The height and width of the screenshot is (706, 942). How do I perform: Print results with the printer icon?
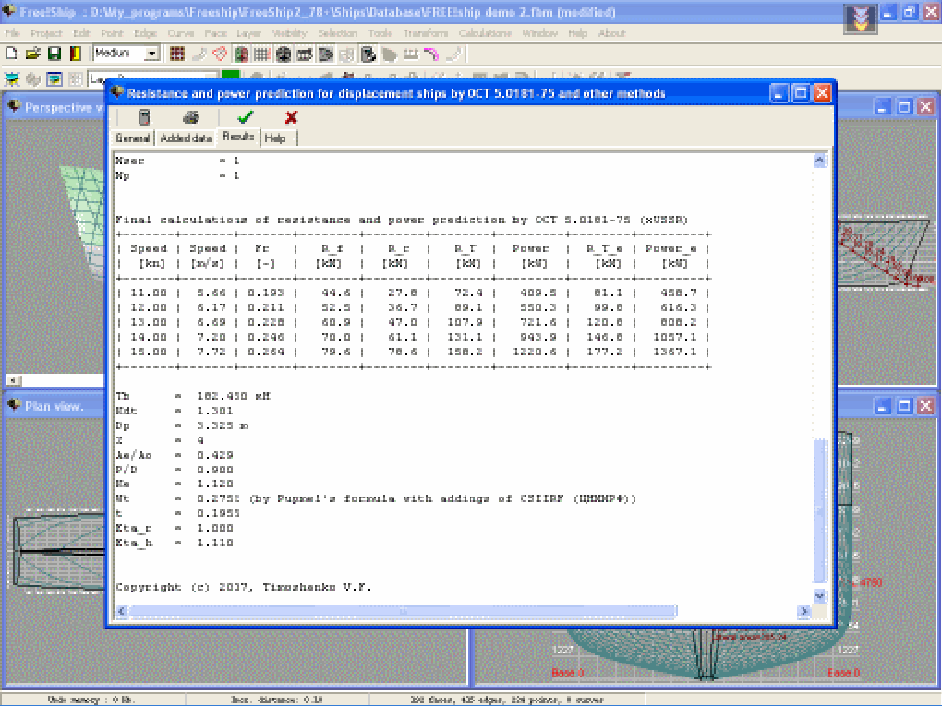pos(191,117)
